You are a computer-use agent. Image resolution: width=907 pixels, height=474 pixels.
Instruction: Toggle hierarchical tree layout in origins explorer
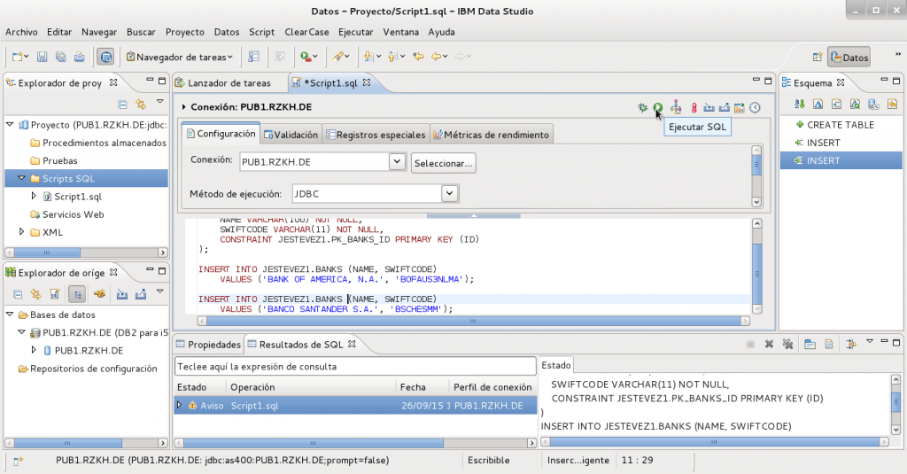click(x=77, y=294)
